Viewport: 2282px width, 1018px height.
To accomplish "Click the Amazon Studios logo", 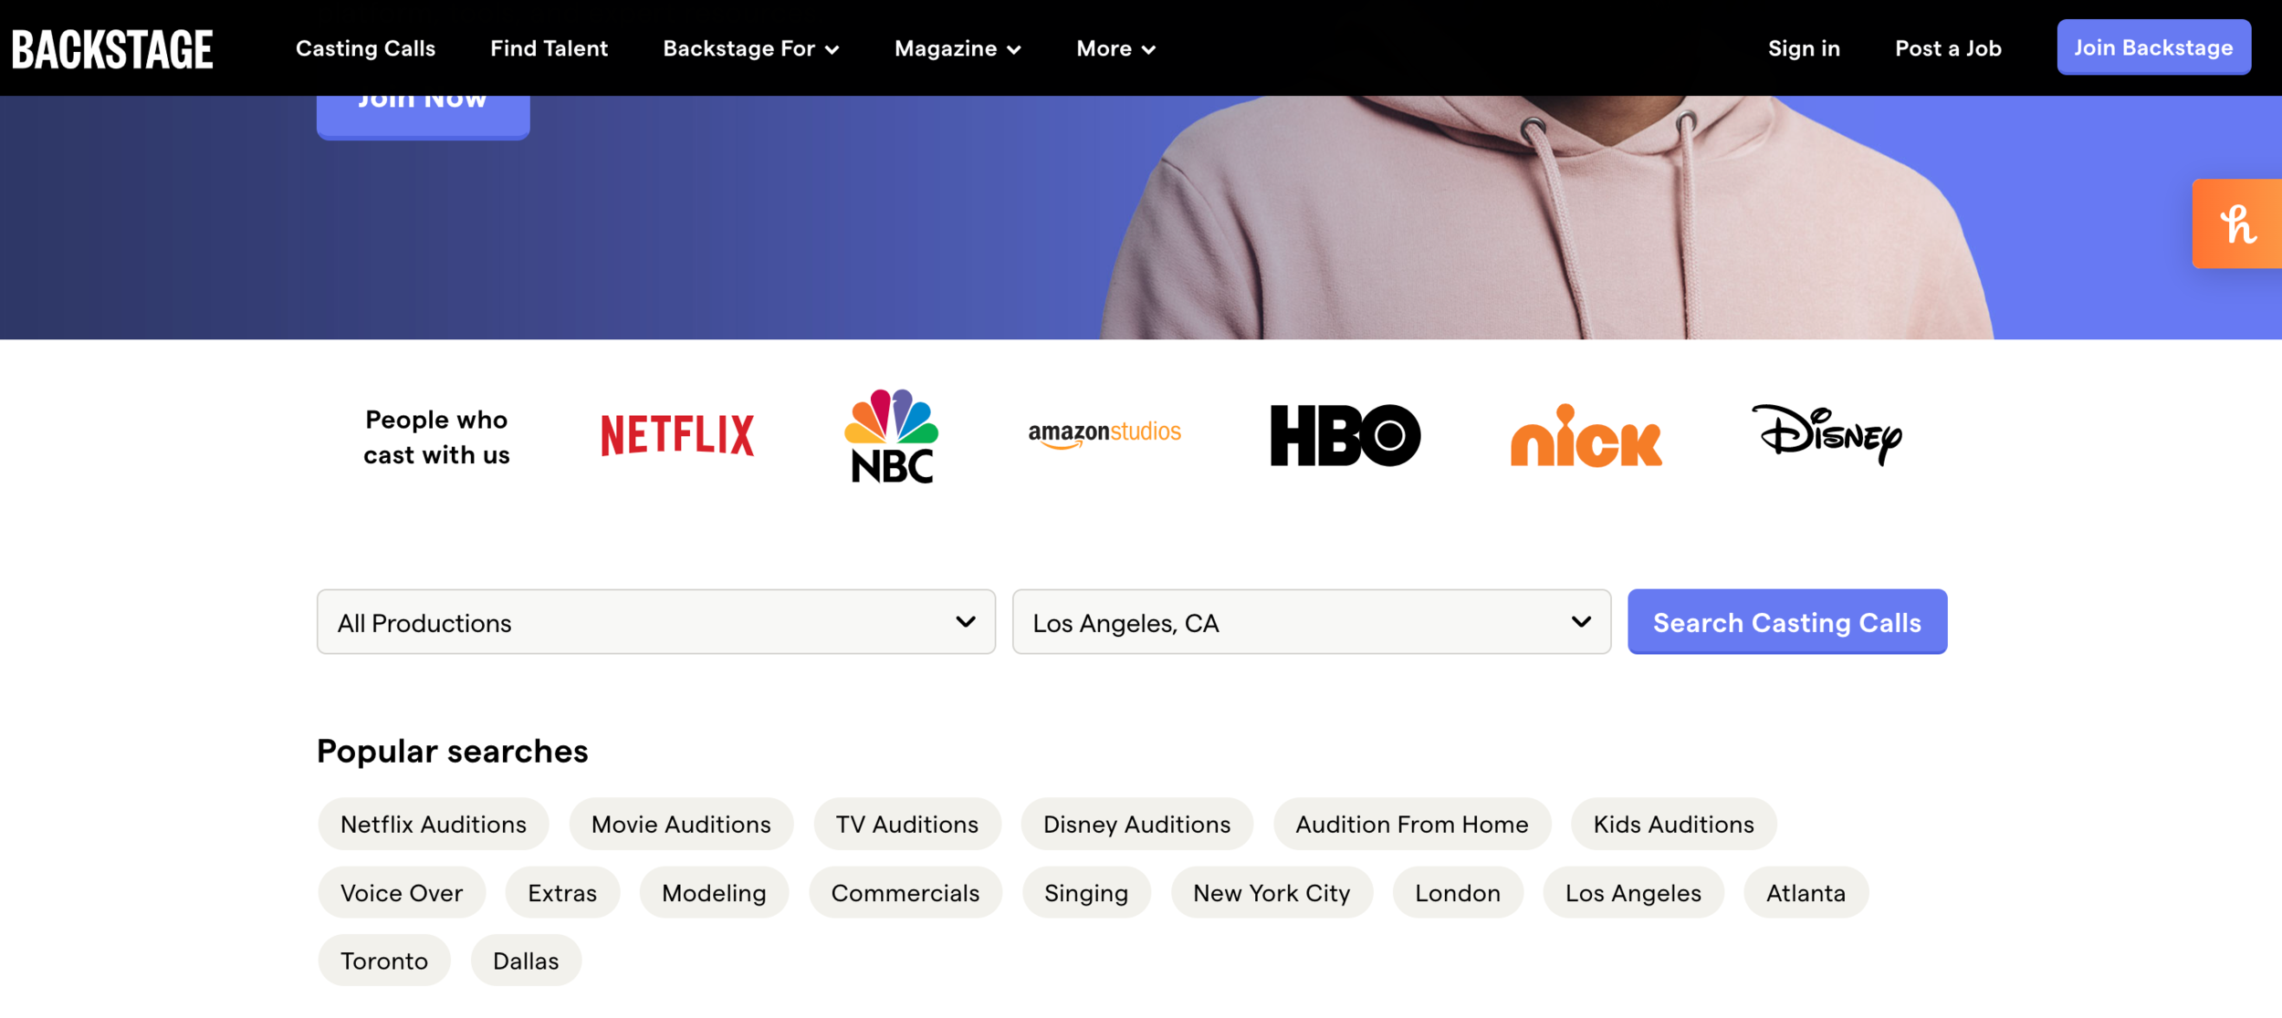I will tap(1104, 433).
